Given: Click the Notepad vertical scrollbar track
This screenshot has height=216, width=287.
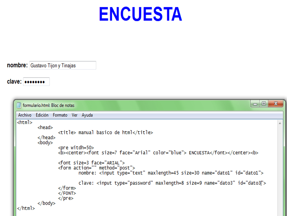Looking at the screenshot, I should tap(280, 168).
